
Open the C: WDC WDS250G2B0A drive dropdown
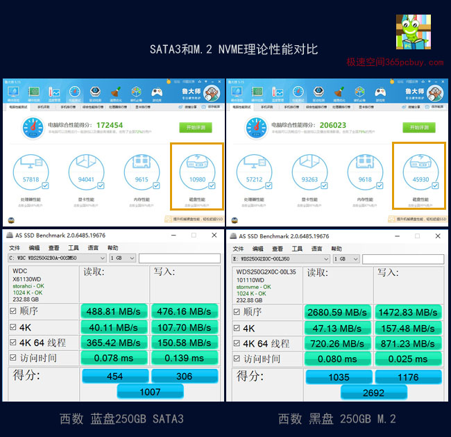tap(57, 258)
